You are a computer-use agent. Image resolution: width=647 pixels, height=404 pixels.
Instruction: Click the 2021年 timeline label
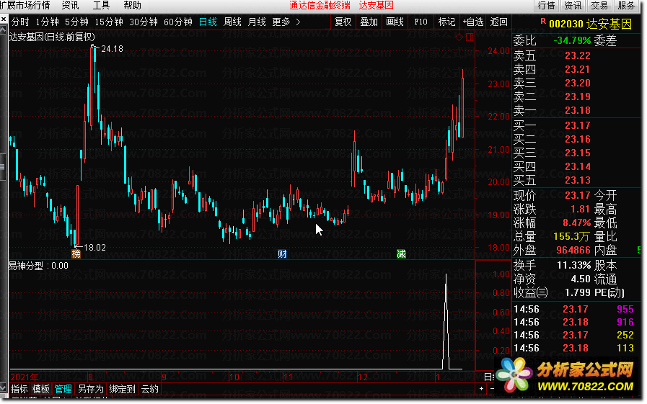pyautogui.click(x=25, y=377)
